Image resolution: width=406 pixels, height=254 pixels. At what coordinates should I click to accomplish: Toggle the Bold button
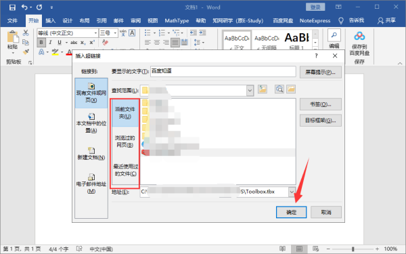[41, 43]
